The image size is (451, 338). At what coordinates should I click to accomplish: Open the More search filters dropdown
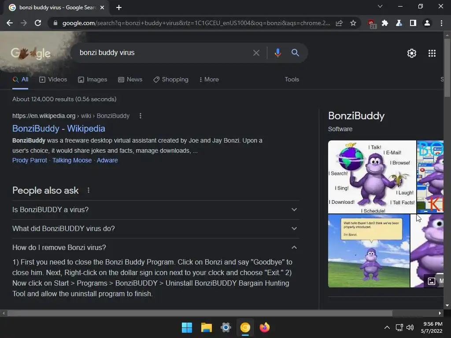(209, 80)
